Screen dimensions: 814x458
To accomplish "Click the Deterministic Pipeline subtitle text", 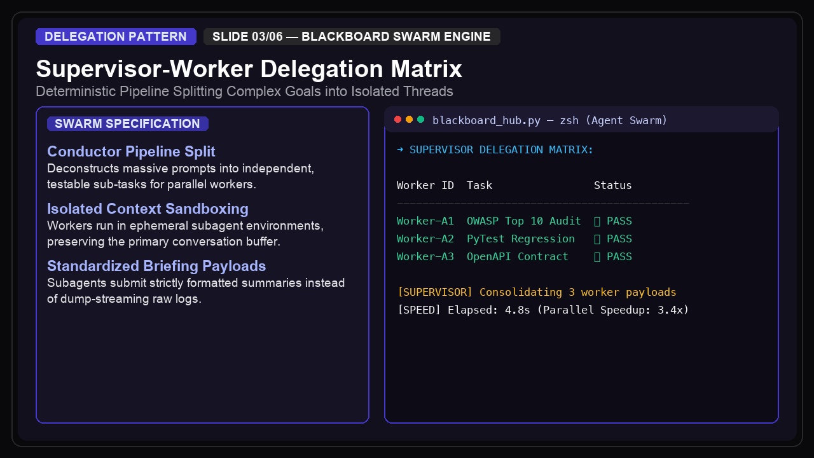I will [x=244, y=91].
